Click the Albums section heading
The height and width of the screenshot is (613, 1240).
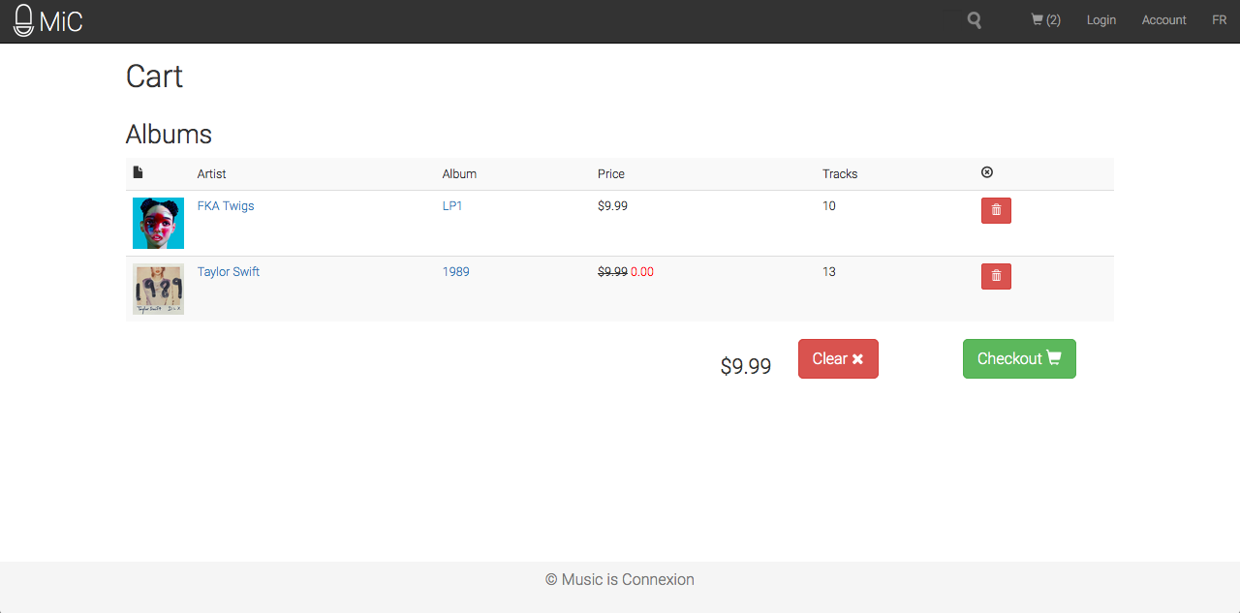pyautogui.click(x=169, y=134)
